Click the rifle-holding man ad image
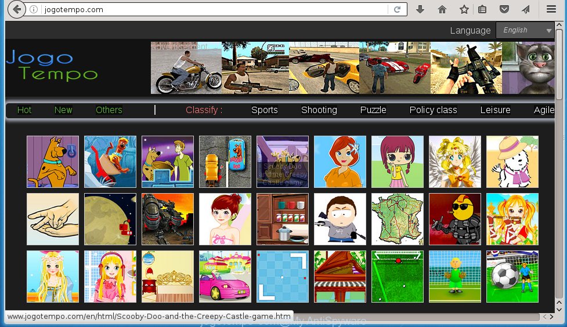 coord(255,68)
